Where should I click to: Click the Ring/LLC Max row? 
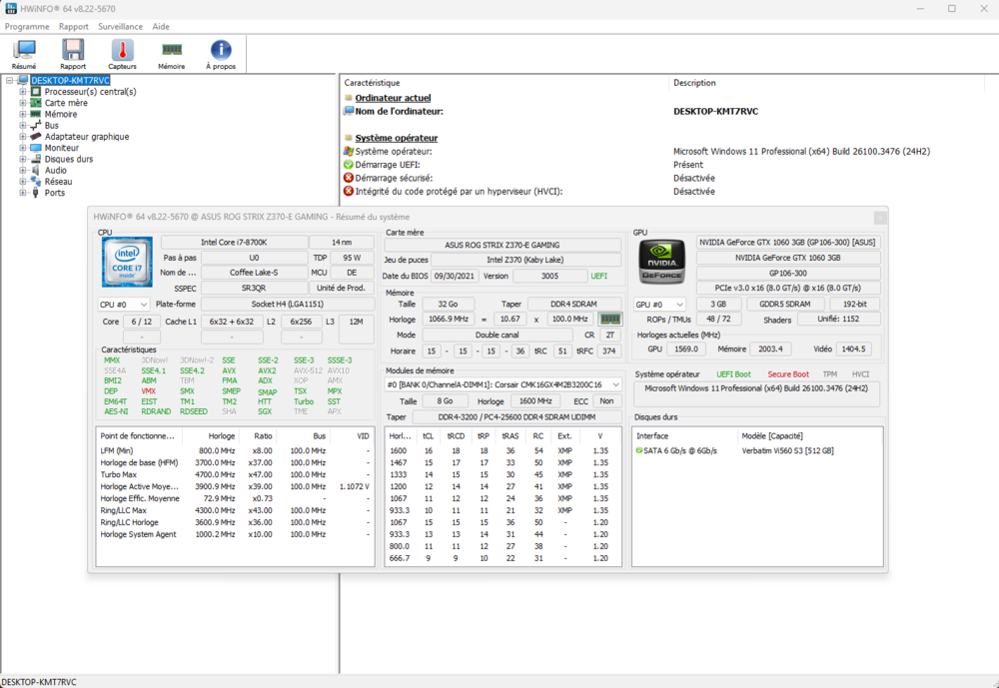tap(235, 510)
